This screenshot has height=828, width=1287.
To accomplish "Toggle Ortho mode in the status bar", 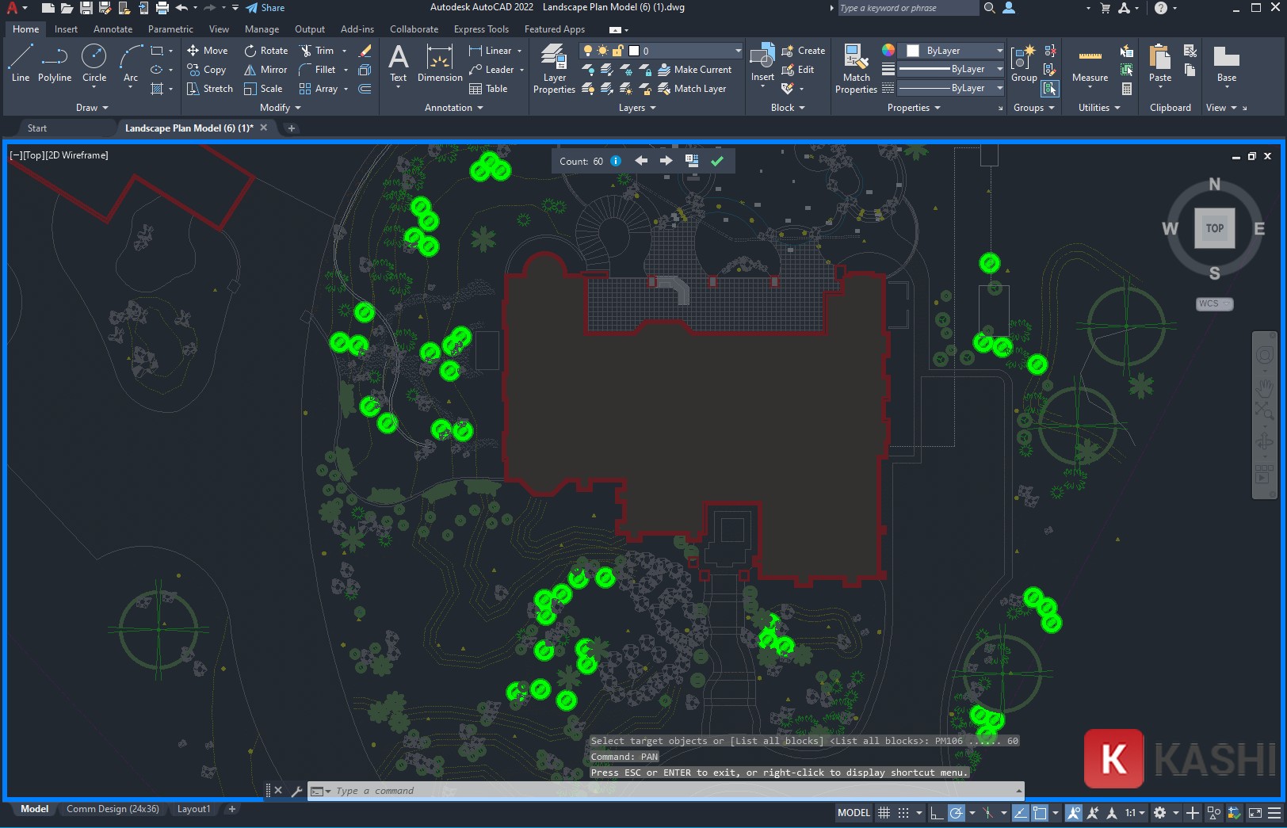I will point(936,813).
